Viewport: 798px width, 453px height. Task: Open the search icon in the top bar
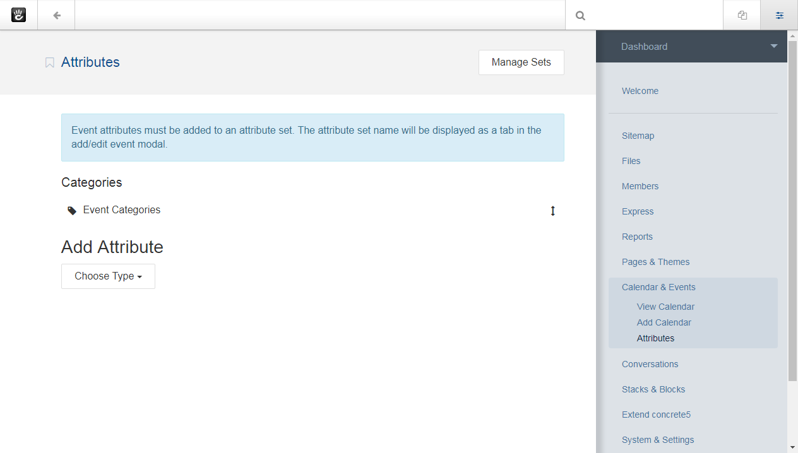[x=580, y=15]
